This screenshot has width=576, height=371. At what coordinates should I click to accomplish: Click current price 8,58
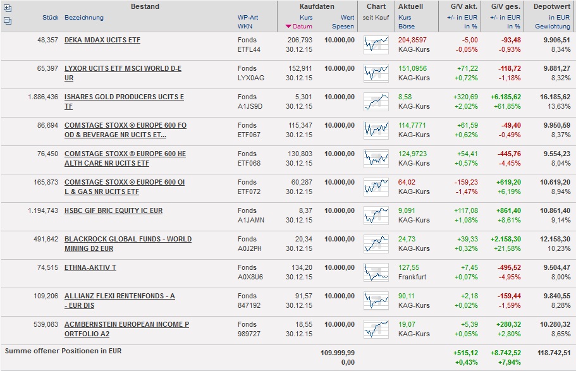(x=405, y=97)
